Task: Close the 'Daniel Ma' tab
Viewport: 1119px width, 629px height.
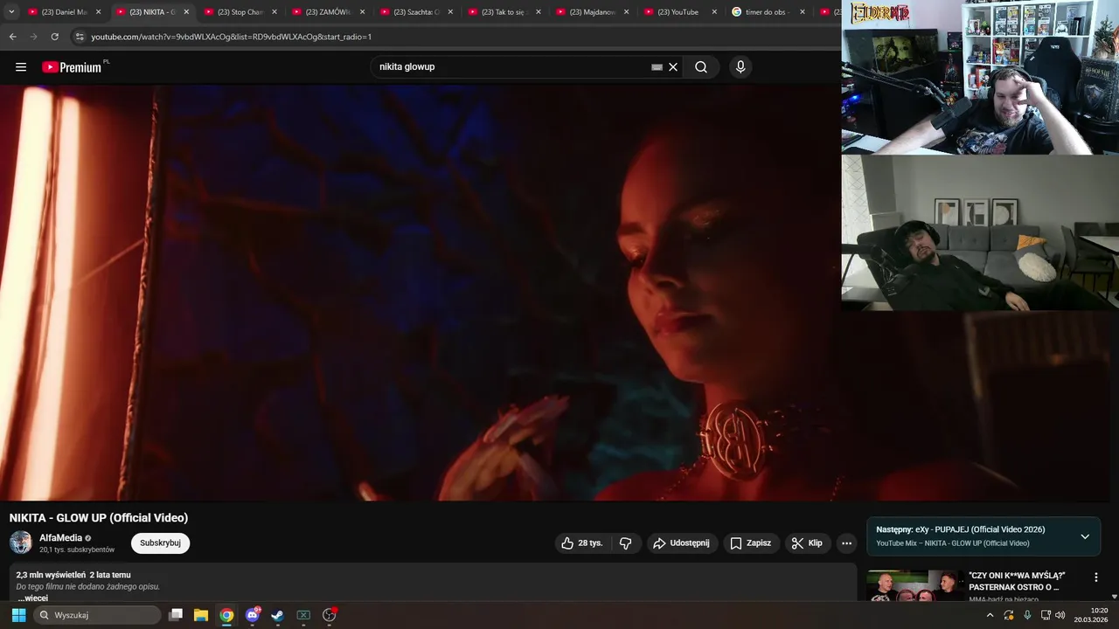Action: 98,12
